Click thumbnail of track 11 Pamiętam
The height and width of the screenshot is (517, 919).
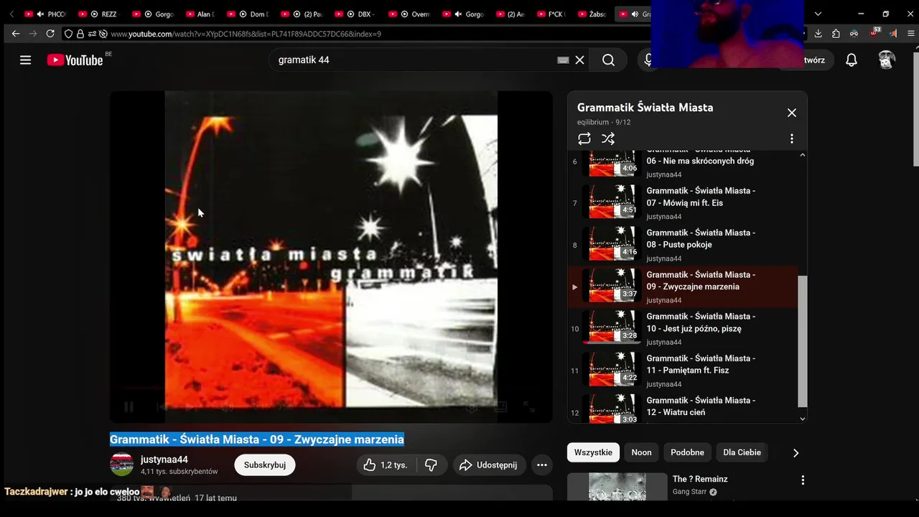611,369
